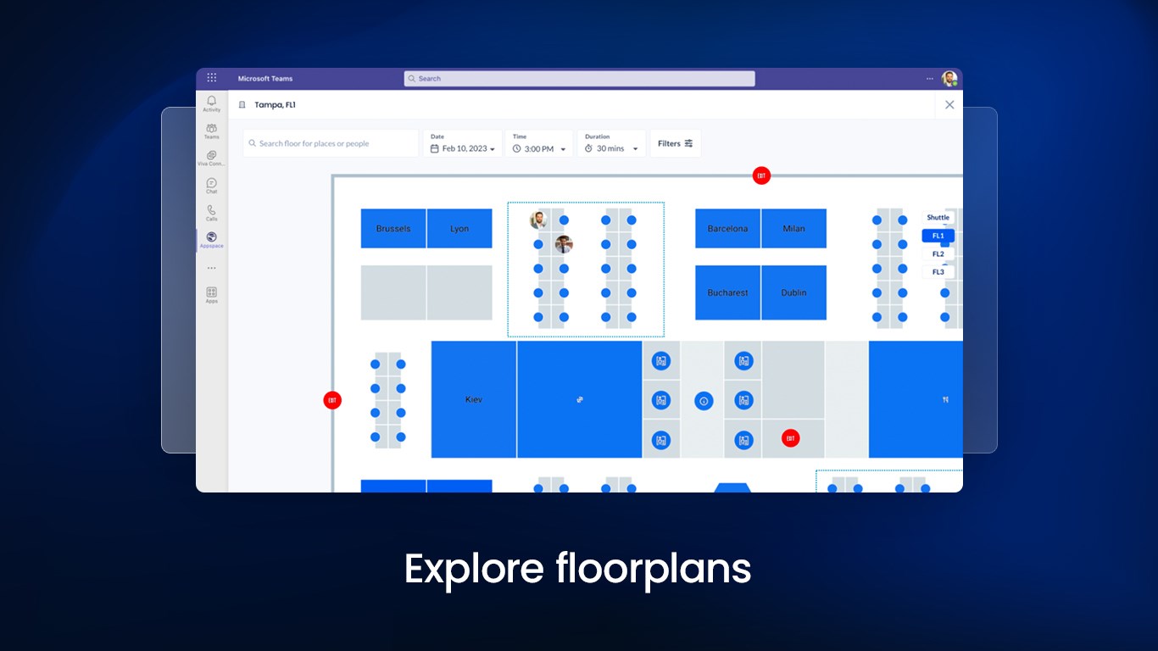Open the user profile avatar
This screenshot has height=651, width=1158.
(949, 79)
